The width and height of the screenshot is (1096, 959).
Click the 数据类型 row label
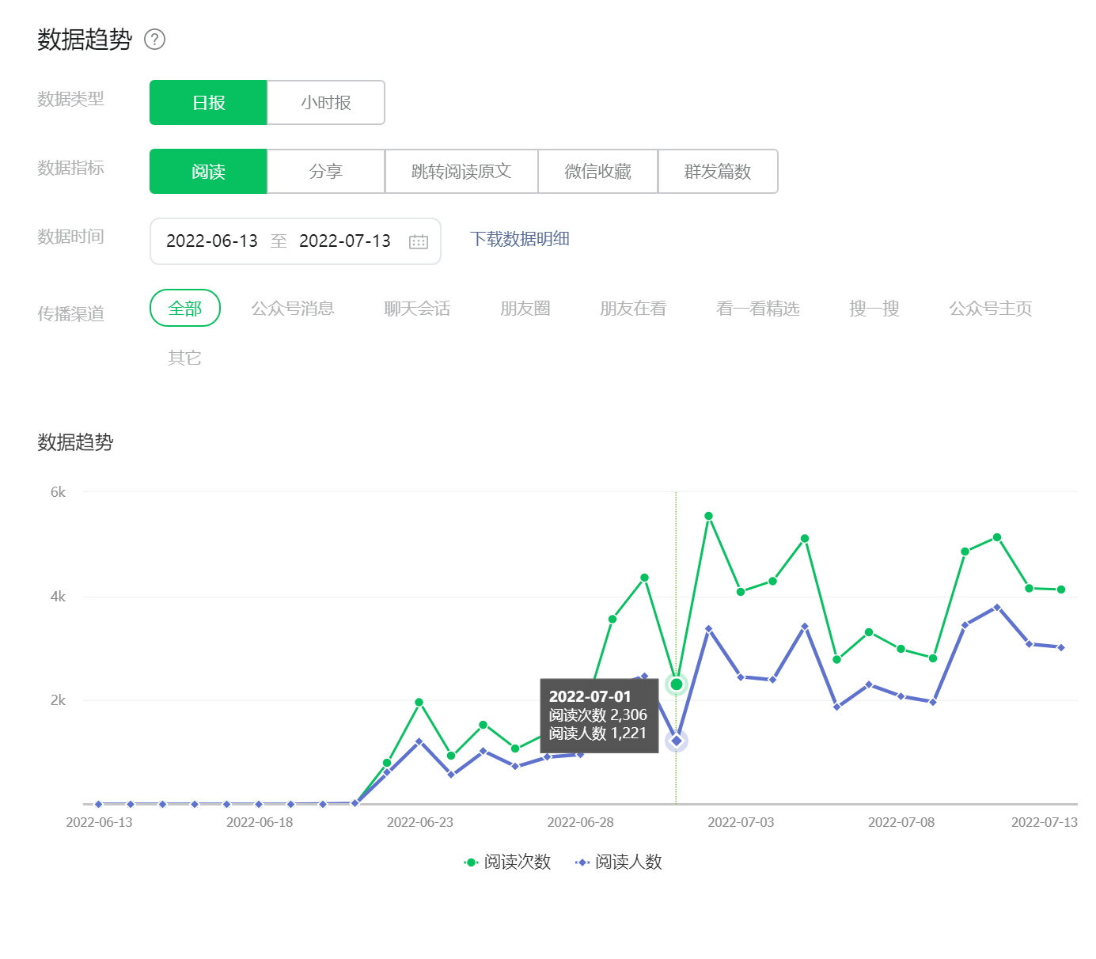(71, 99)
